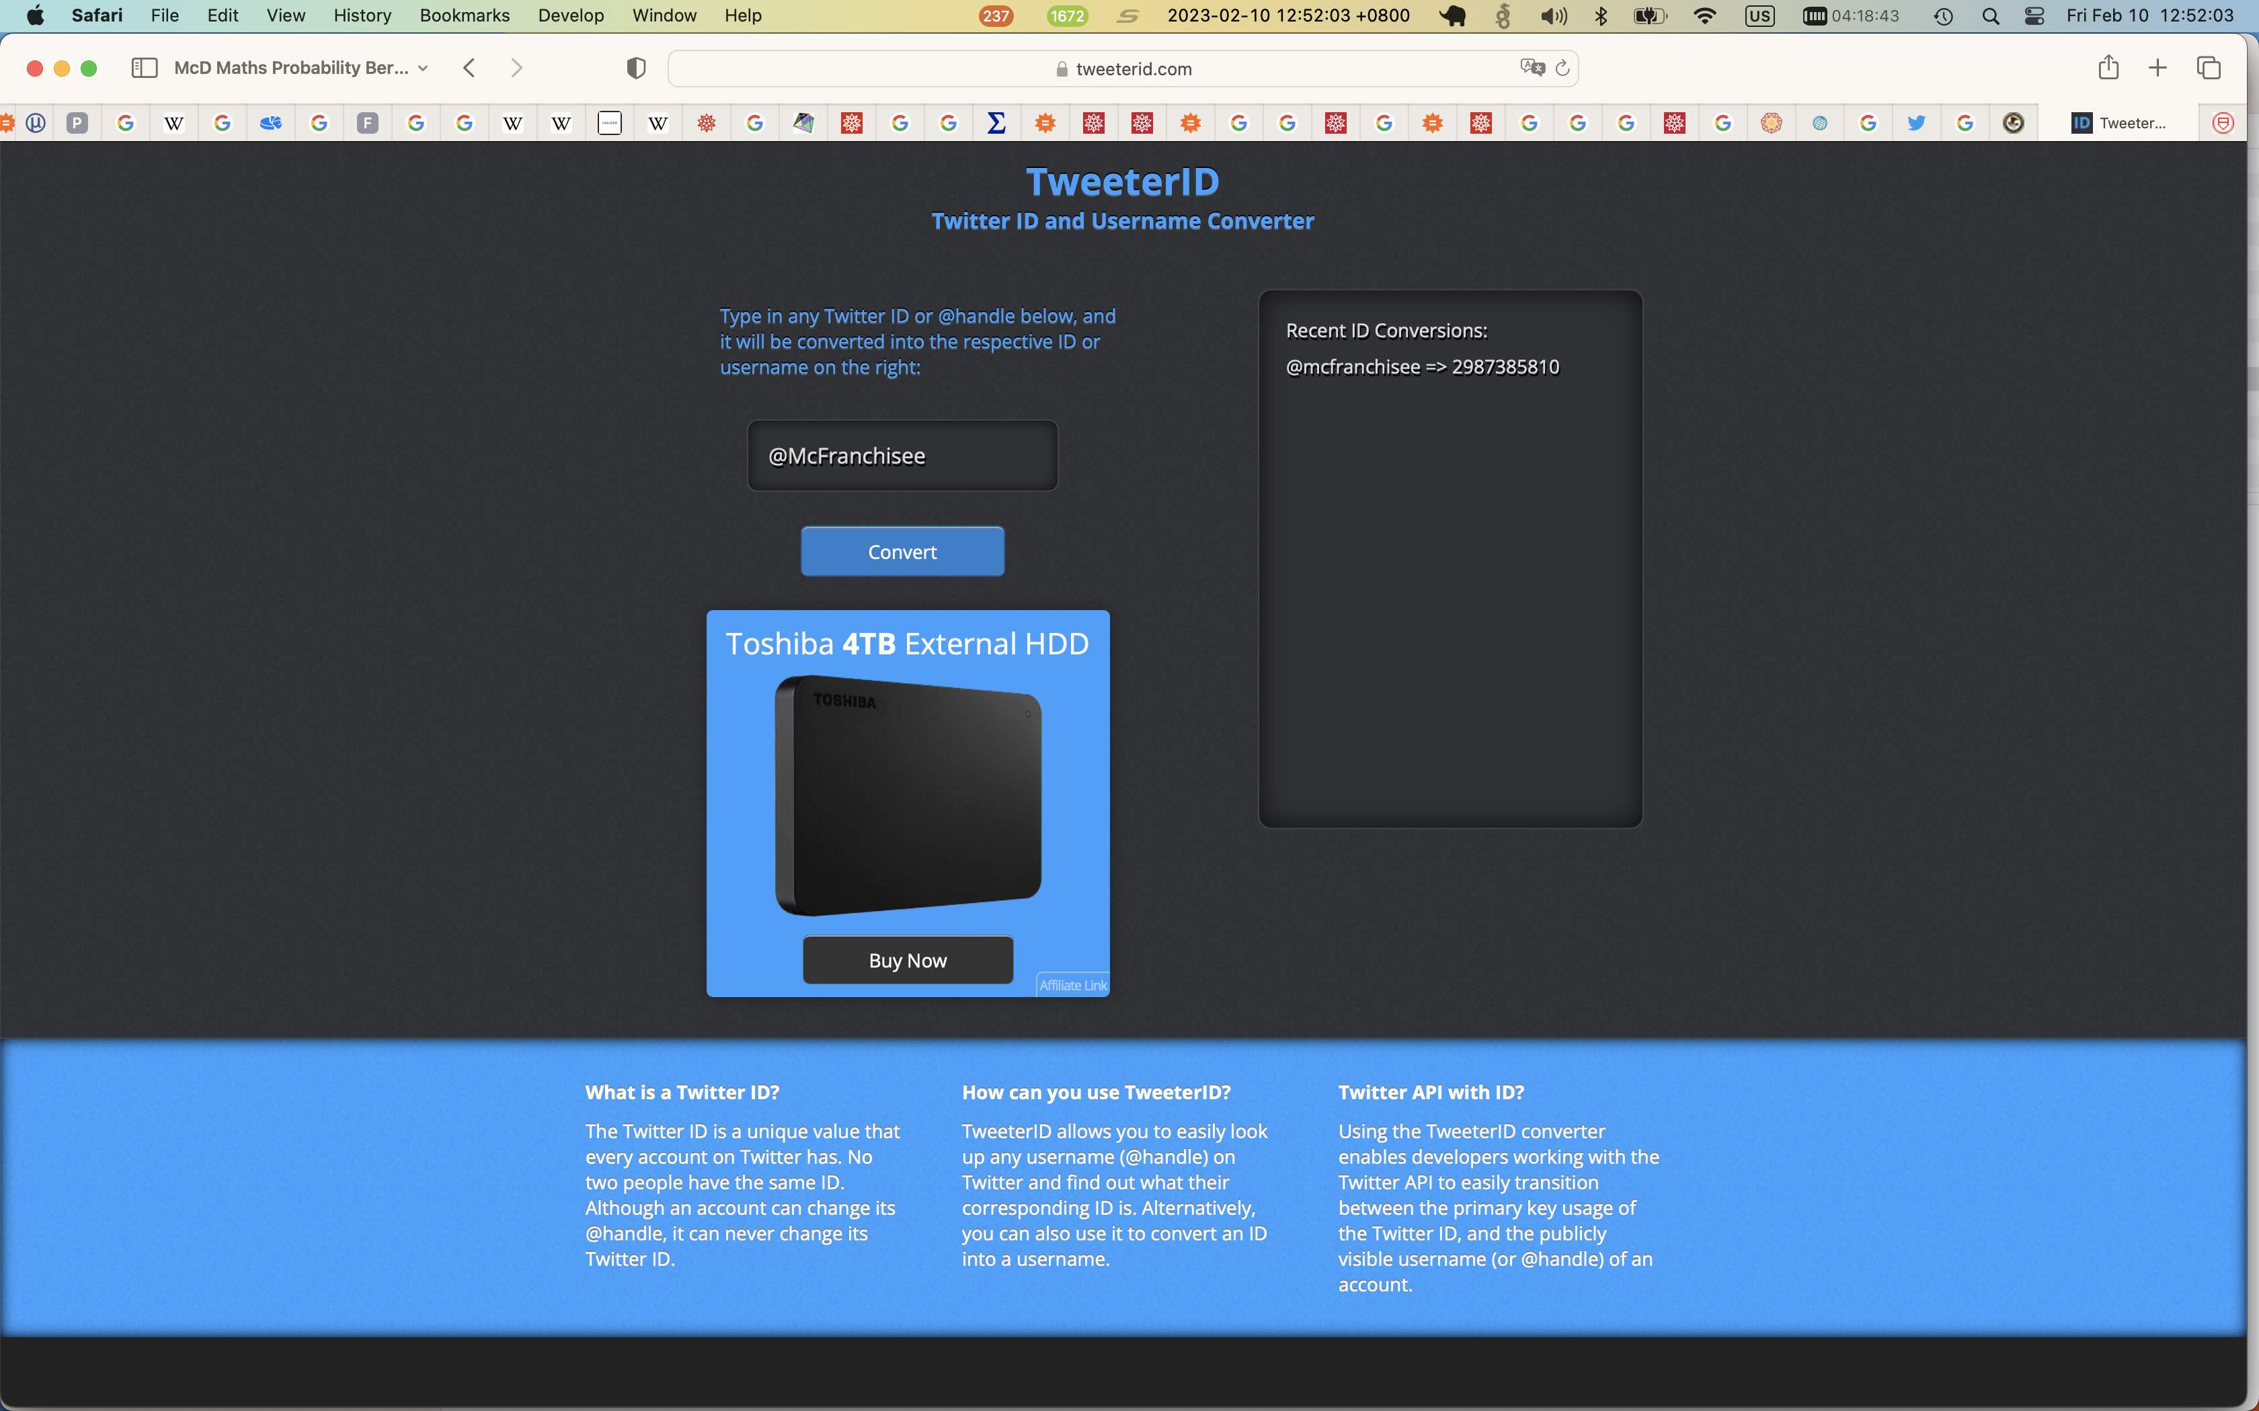Open the History menu
This screenshot has height=1411, width=2259.
[x=362, y=16]
